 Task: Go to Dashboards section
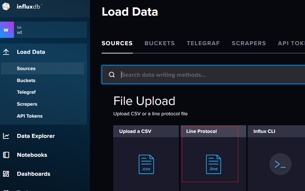click(34, 174)
